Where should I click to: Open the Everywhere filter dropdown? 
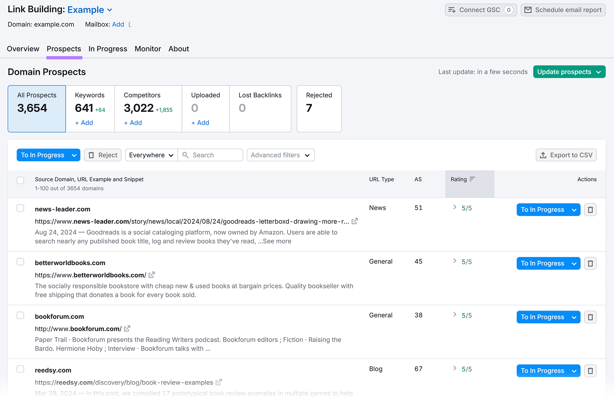[150, 155]
